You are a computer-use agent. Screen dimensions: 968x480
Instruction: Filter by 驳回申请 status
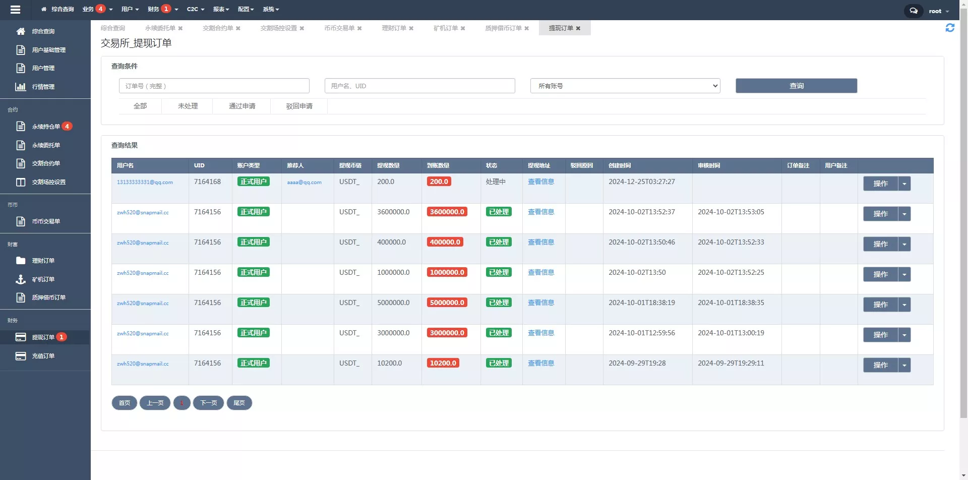(299, 106)
